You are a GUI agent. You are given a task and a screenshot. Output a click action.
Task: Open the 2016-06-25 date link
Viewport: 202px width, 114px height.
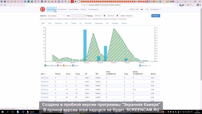[x=45, y=78]
